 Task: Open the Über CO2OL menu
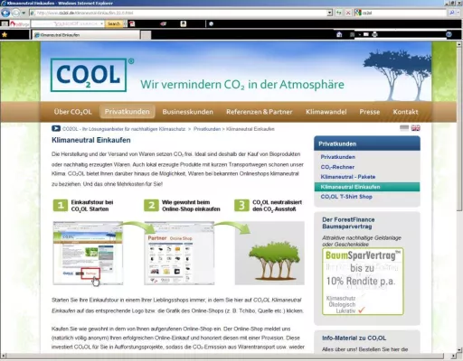click(x=72, y=112)
